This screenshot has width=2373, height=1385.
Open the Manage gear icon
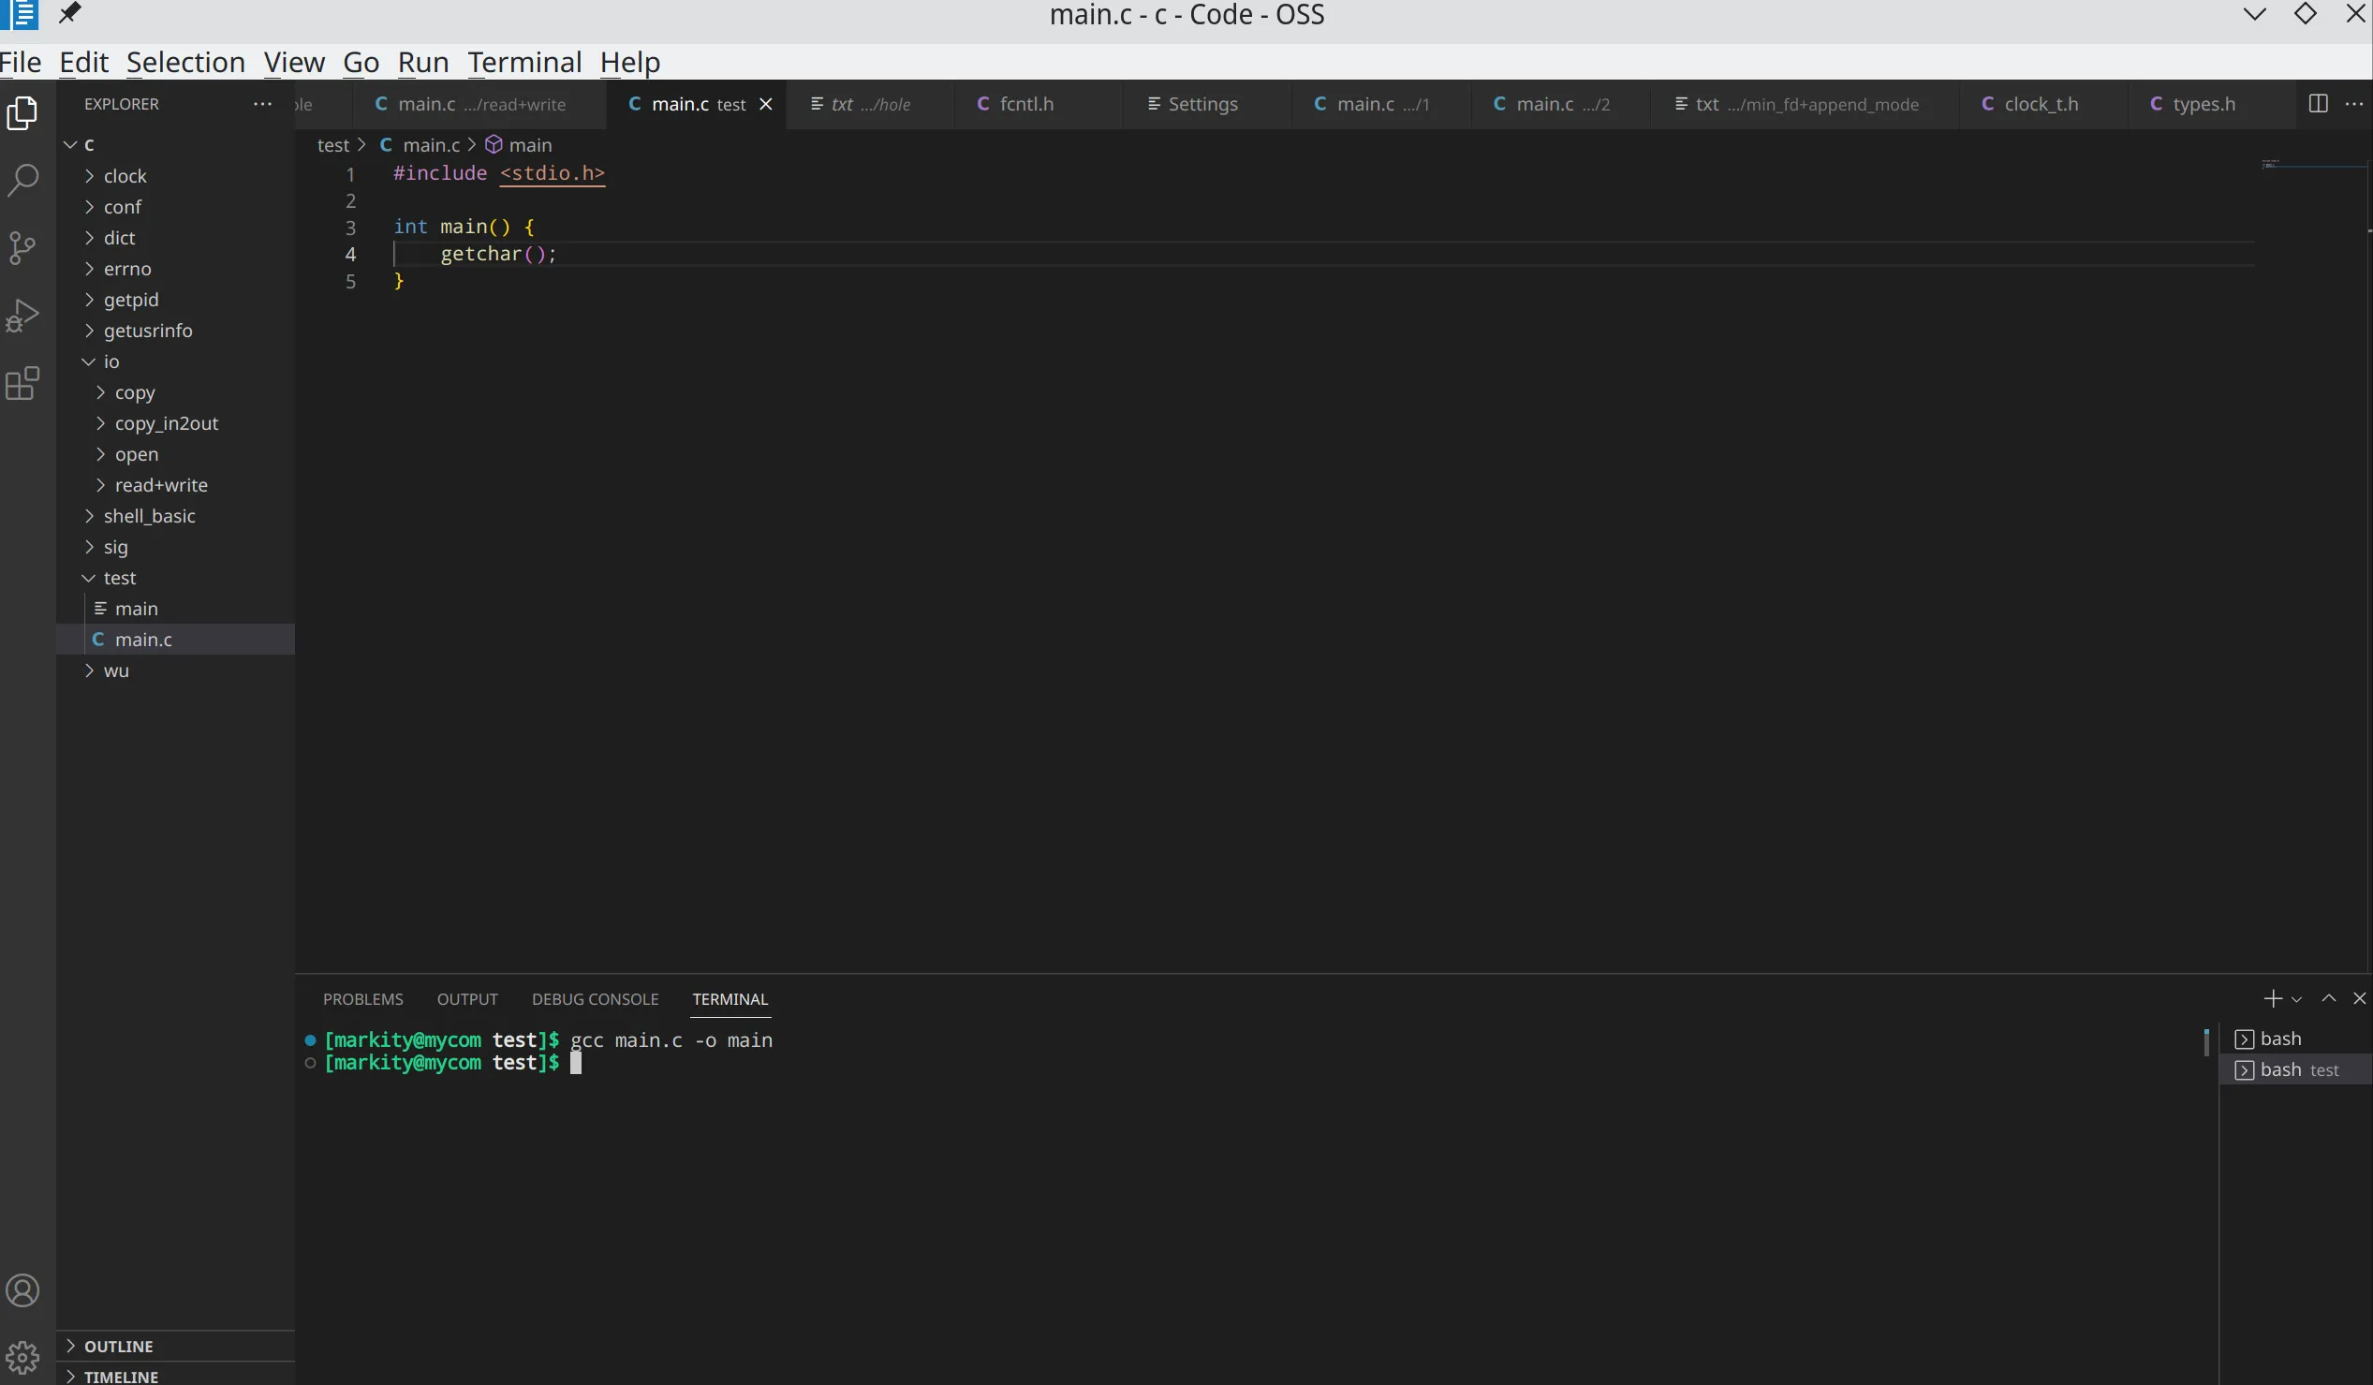[22, 1357]
